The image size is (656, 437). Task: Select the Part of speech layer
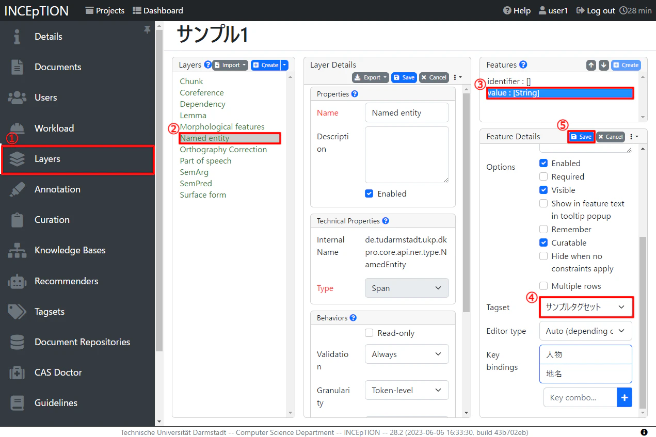(x=205, y=161)
